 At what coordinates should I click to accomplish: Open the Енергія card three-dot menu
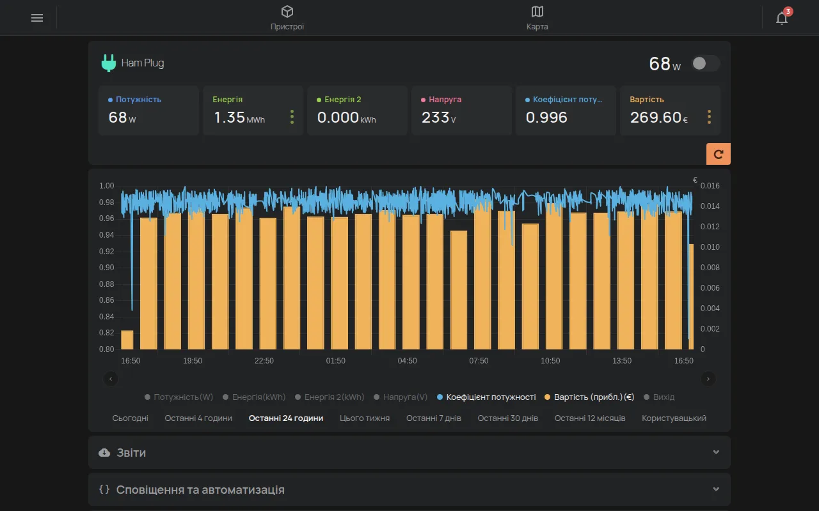pos(292,117)
